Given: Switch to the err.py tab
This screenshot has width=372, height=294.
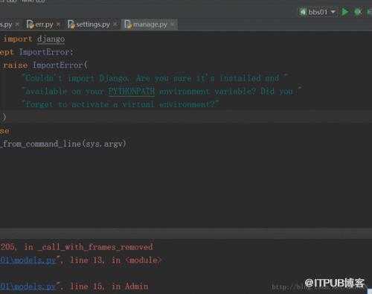Looking at the screenshot, I should 44,25.
